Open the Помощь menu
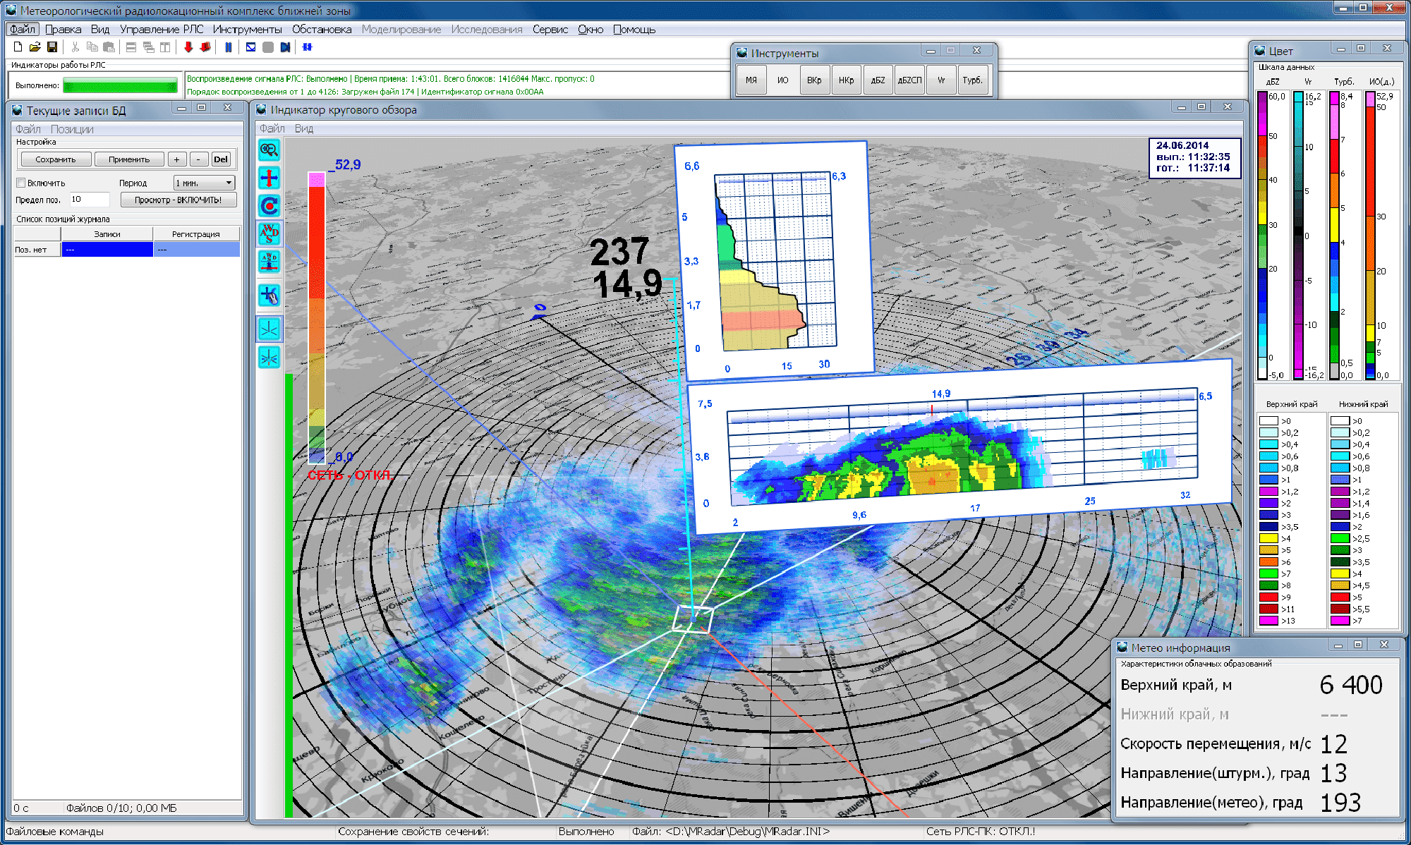This screenshot has height=845, width=1411. click(x=634, y=29)
